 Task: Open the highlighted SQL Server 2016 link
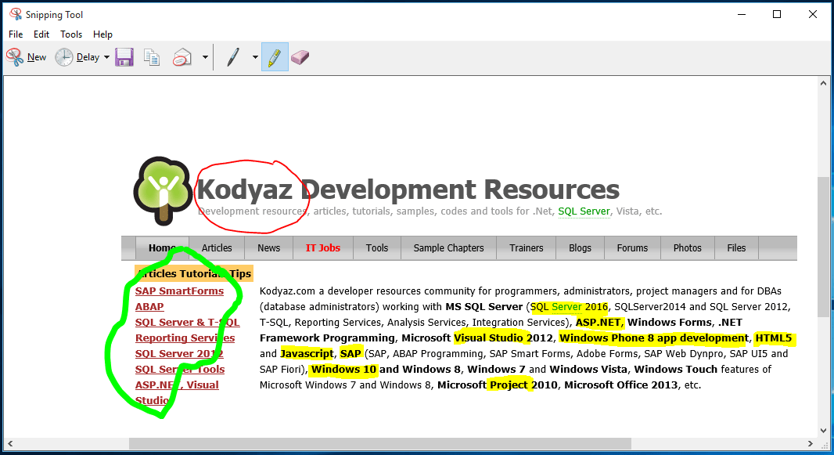[x=569, y=306]
